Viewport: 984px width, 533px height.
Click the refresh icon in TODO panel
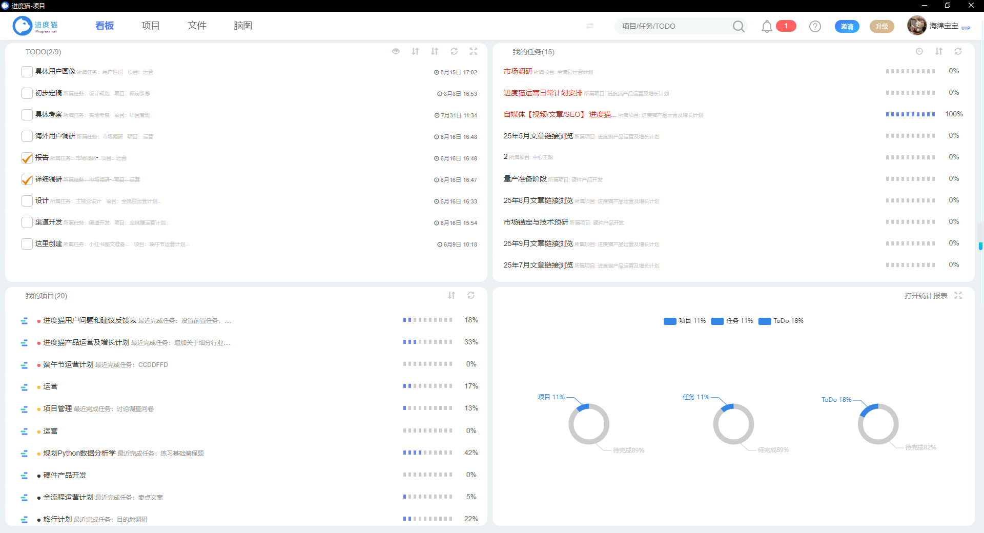(454, 51)
